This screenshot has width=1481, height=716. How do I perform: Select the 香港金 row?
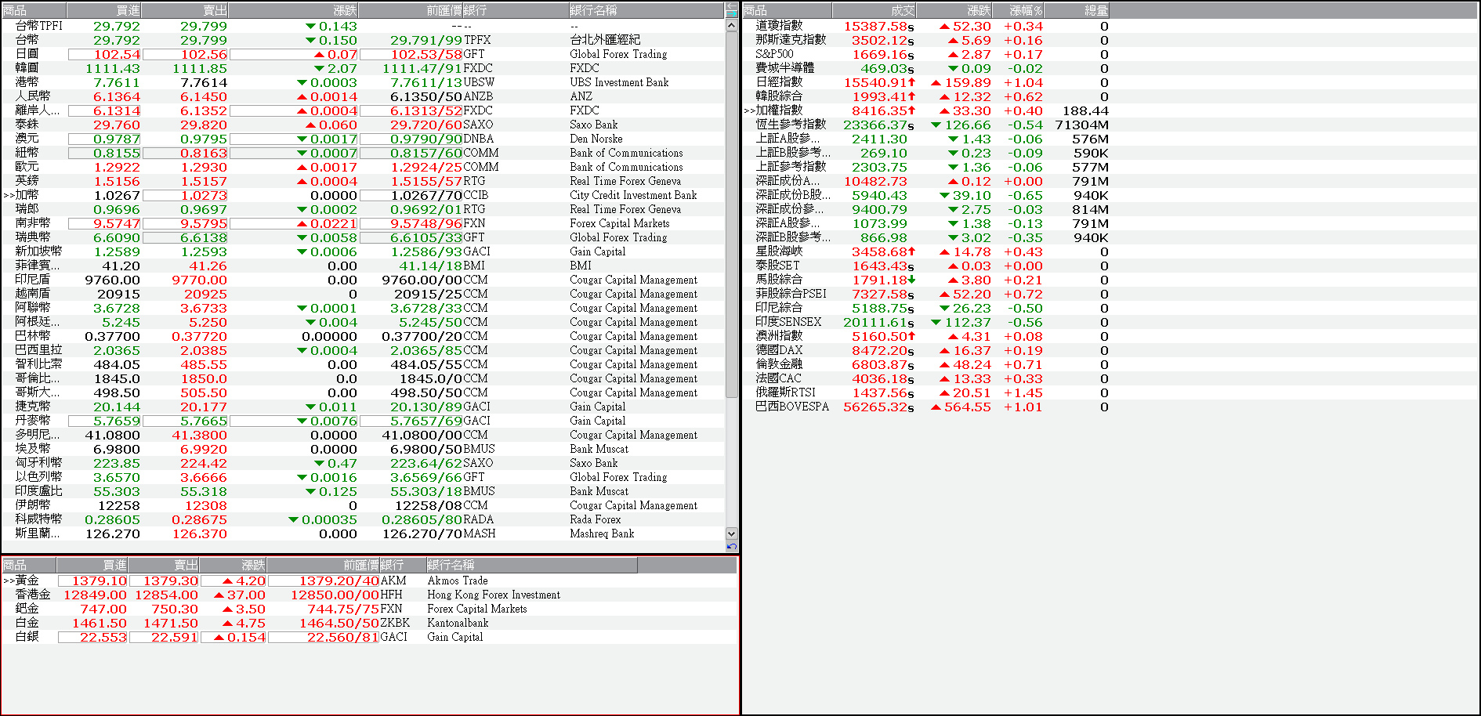[x=369, y=595]
